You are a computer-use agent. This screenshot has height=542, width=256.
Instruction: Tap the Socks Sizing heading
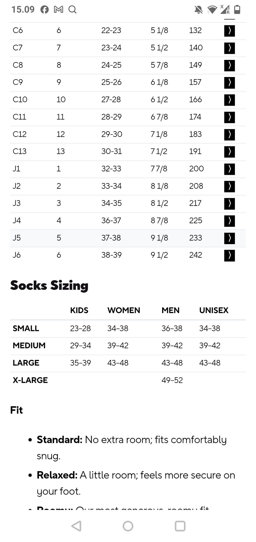49,285
